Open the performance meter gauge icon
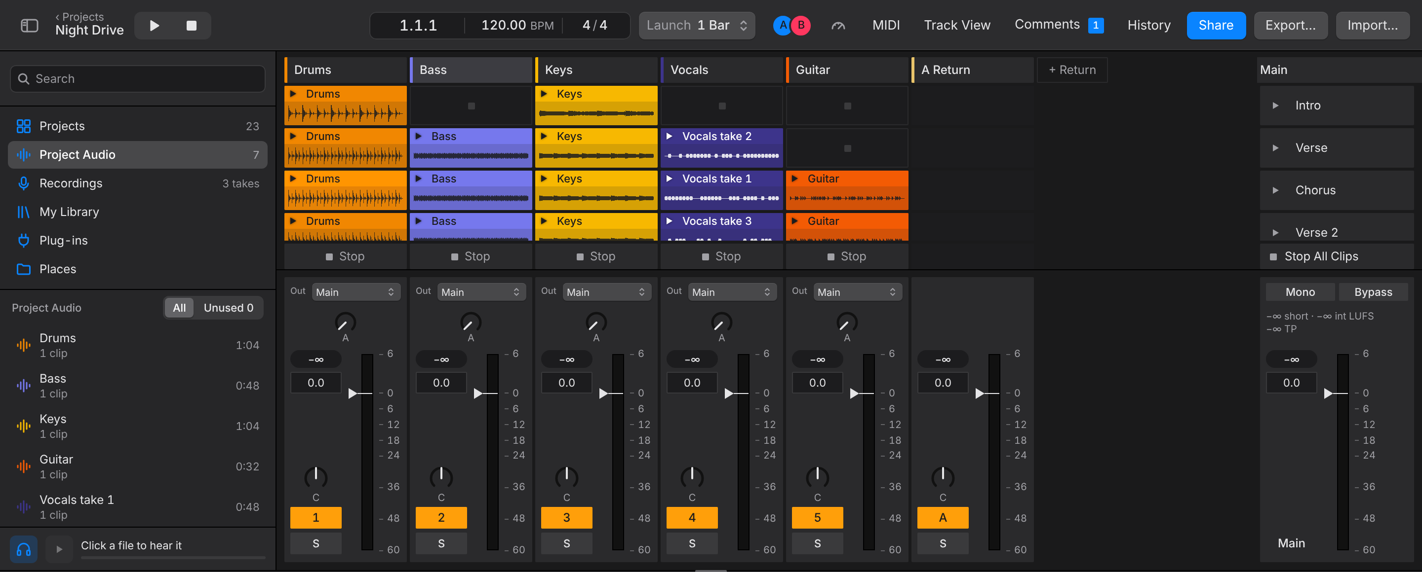This screenshot has width=1422, height=572. click(838, 25)
